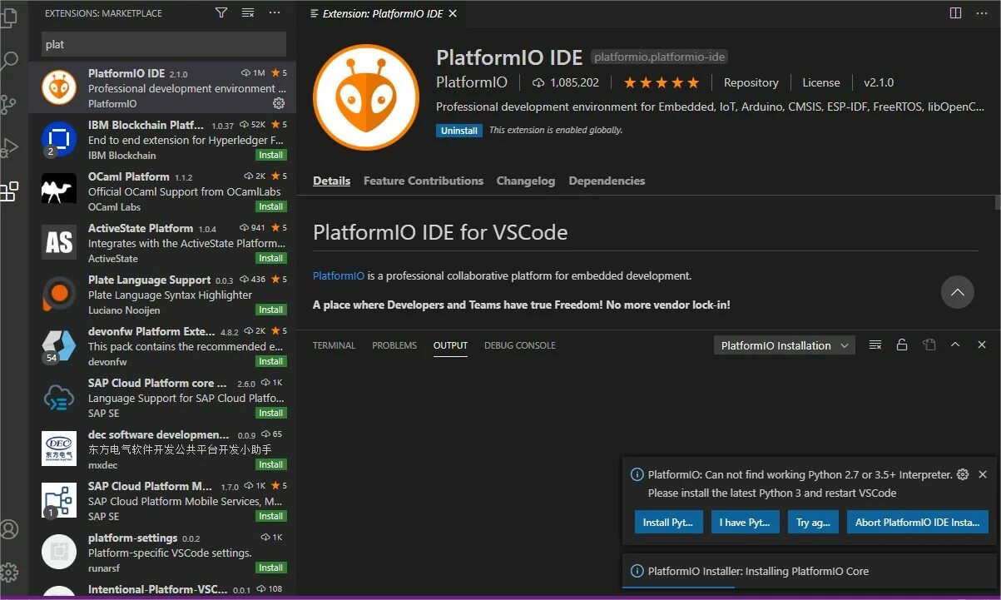Switch to the Feature Contributions tab

(x=423, y=181)
